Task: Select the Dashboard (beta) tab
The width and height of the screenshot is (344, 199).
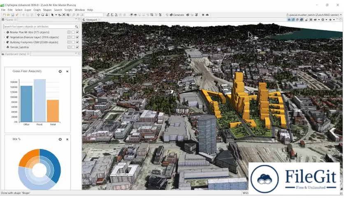Action: (15, 54)
